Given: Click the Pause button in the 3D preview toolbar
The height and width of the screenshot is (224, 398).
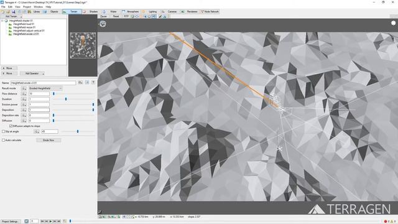Looking at the screenshot, I should (104, 16).
